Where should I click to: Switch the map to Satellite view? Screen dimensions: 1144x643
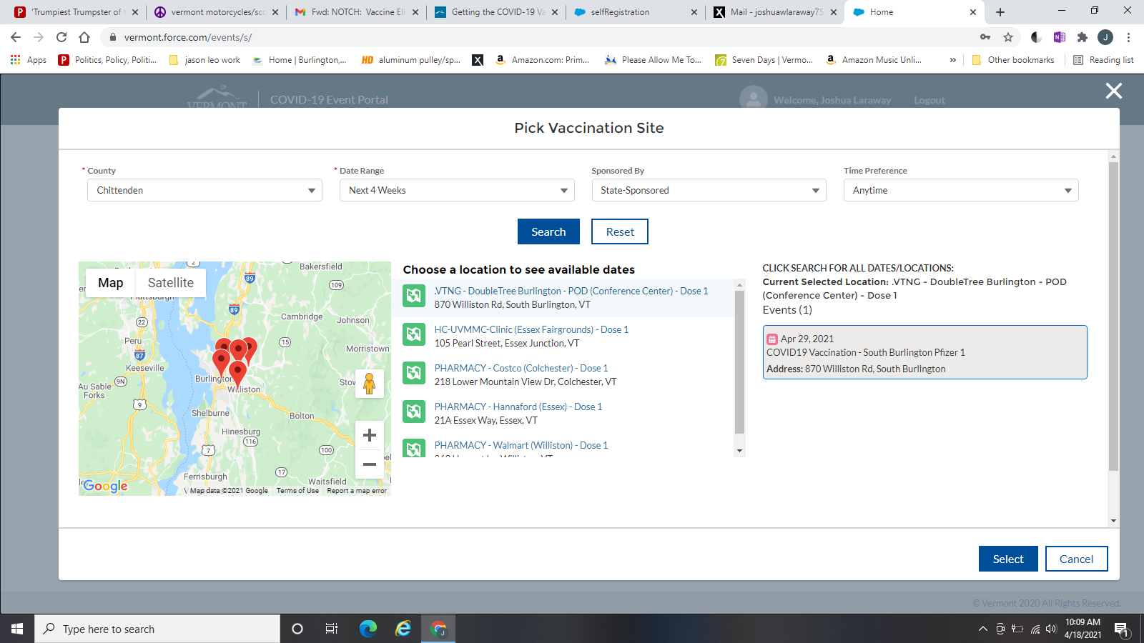[170, 283]
